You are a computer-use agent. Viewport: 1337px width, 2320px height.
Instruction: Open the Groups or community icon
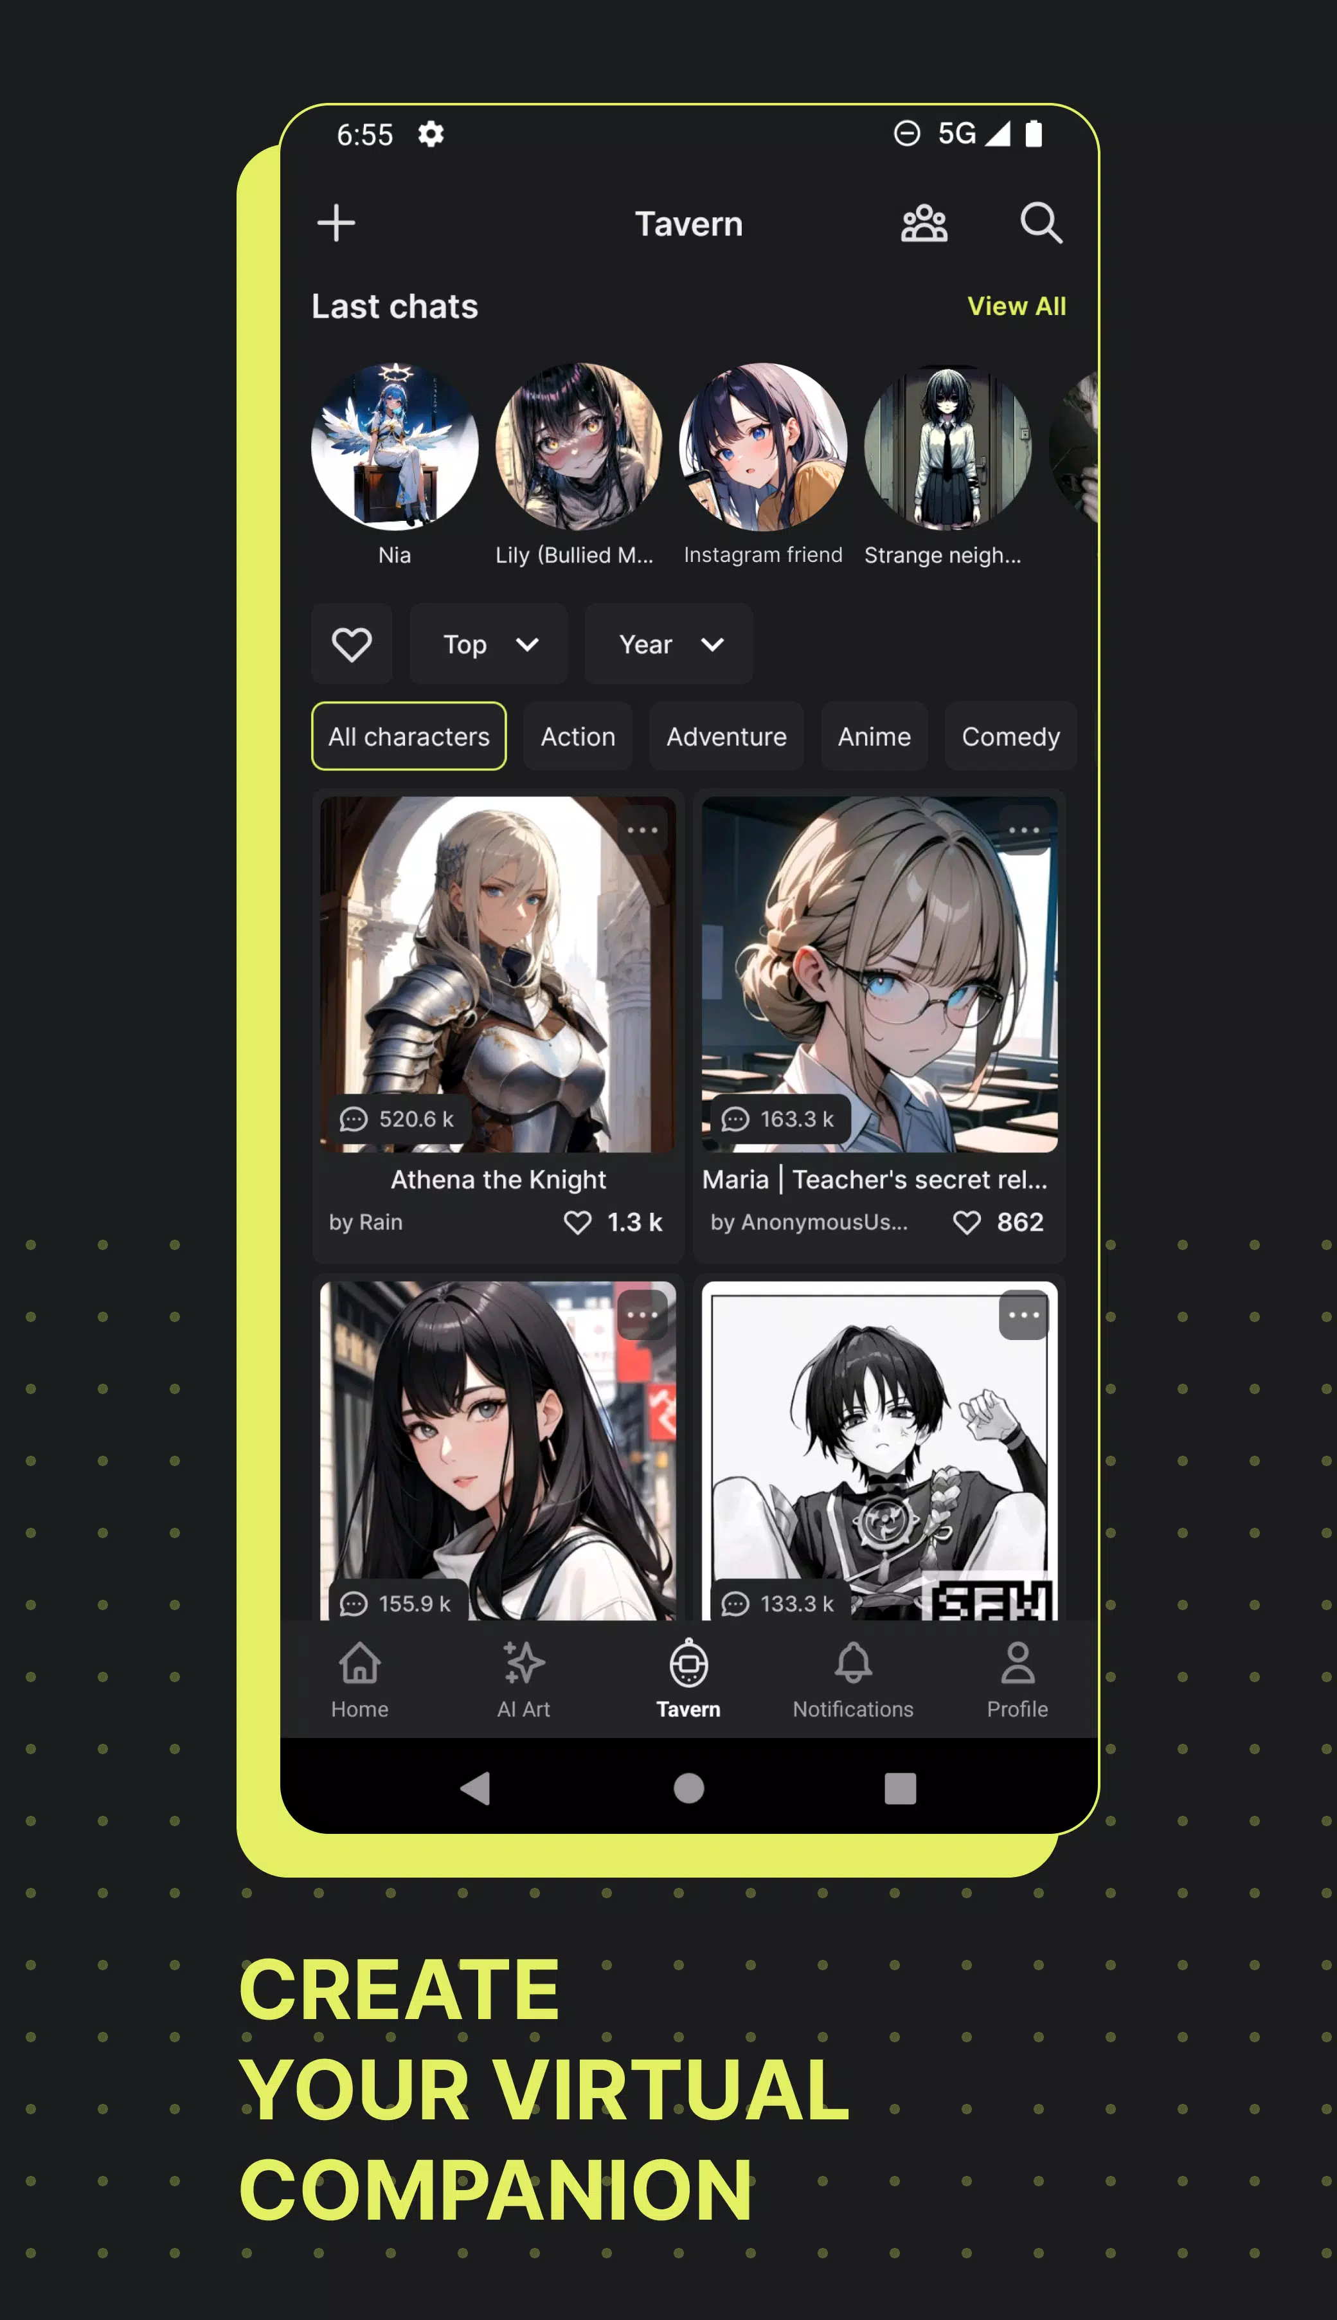926,223
